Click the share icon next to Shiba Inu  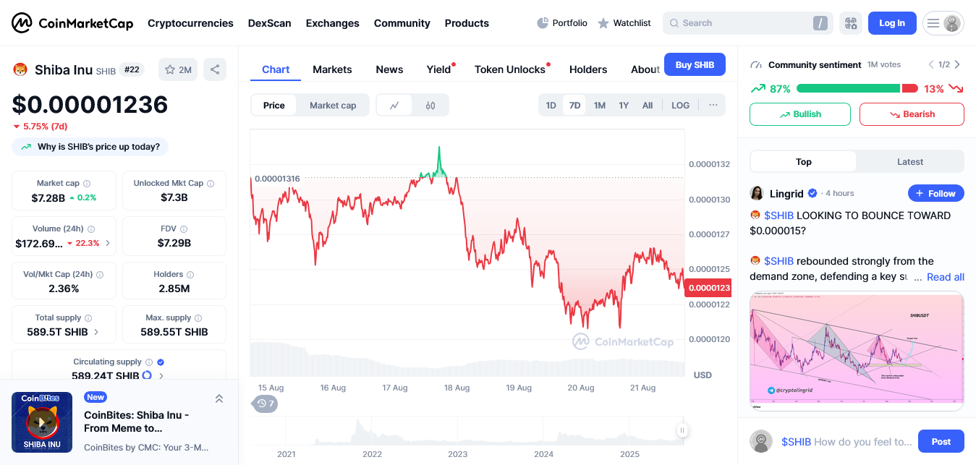point(215,69)
